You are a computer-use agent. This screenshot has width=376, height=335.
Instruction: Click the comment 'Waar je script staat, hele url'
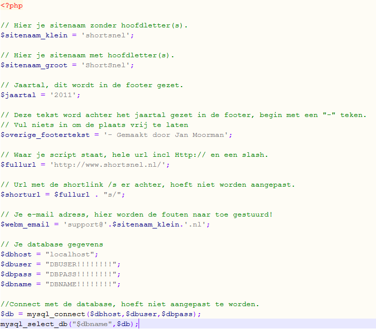(134, 155)
